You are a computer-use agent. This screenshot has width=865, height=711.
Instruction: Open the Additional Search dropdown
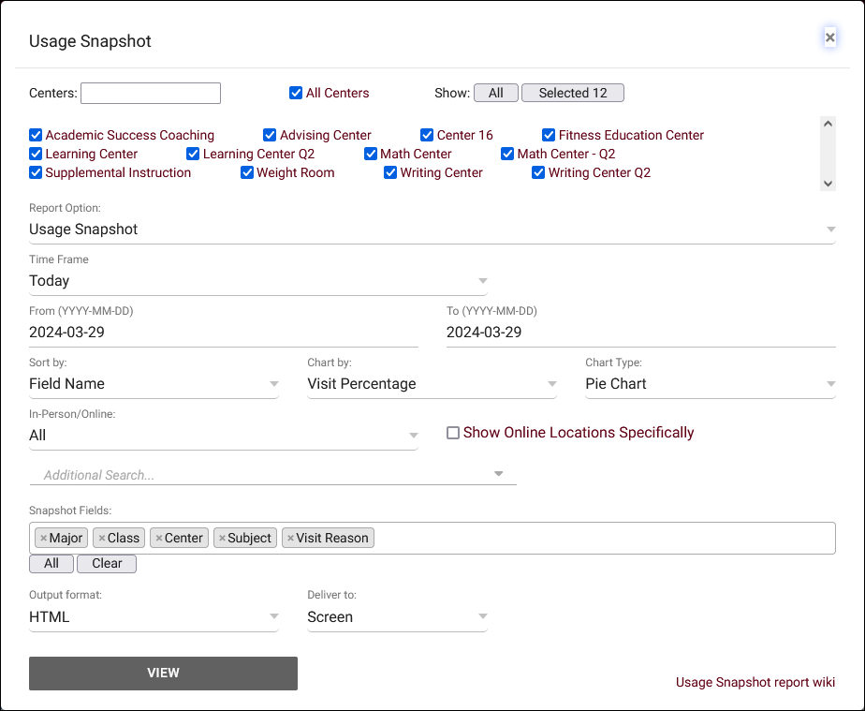point(272,475)
